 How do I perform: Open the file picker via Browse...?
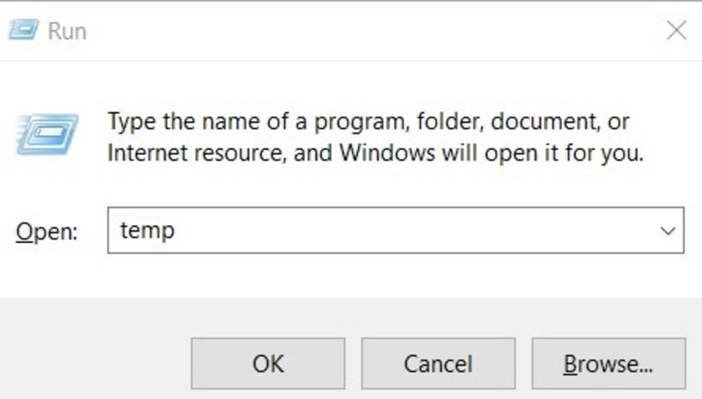coord(609,363)
